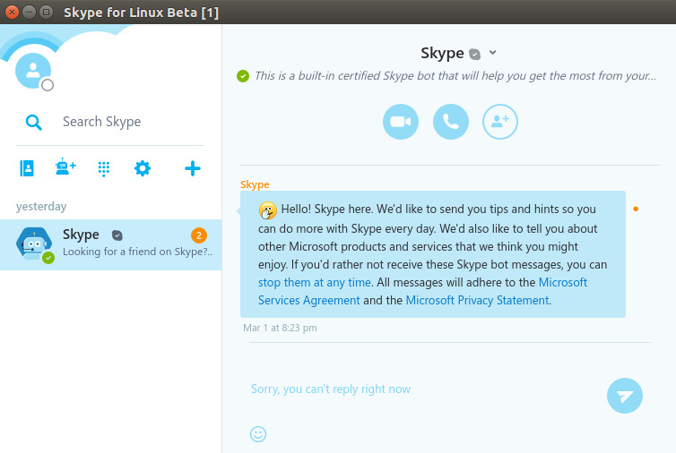
Task: Start a new conversation with plus icon
Action: tap(193, 168)
